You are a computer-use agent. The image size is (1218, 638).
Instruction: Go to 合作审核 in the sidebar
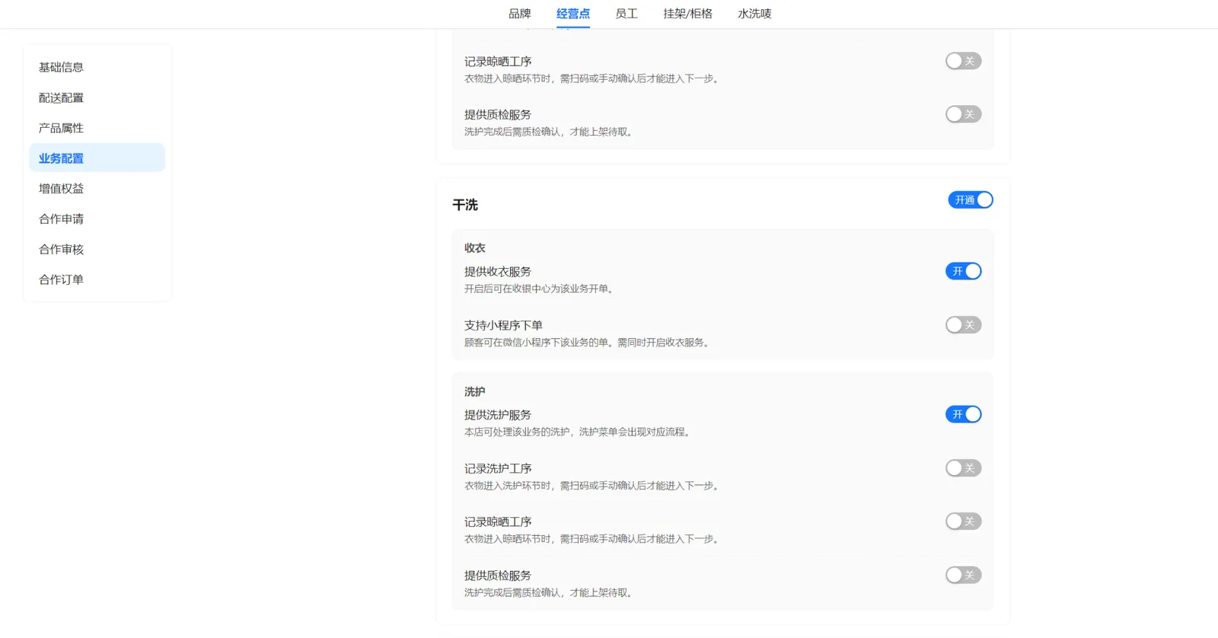click(x=97, y=249)
